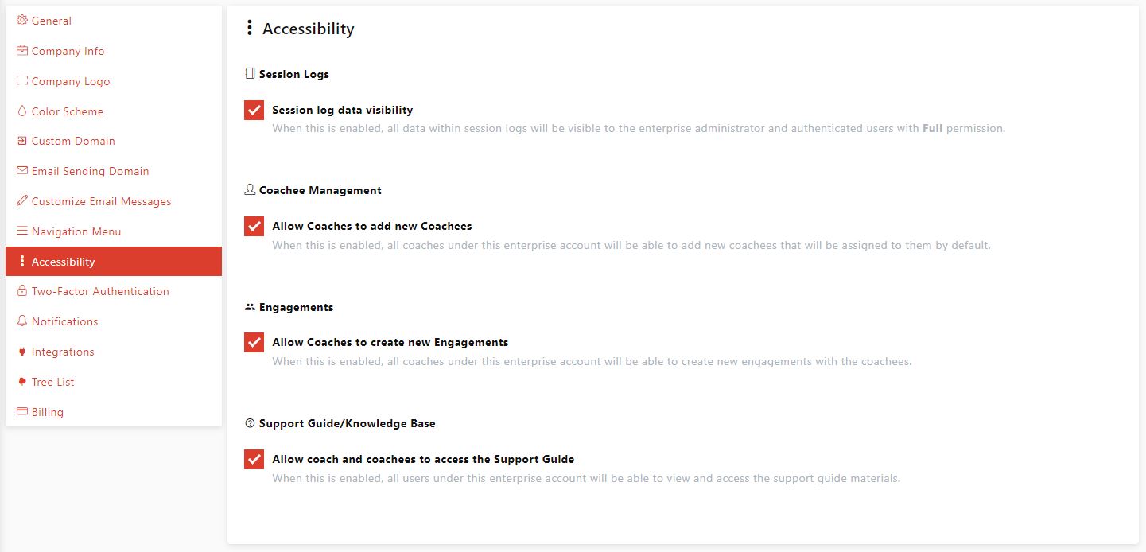Toggle Allow Coaches to create new Engagements
The width and height of the screenshot is (1146, 552).
(x=253, y=342)
